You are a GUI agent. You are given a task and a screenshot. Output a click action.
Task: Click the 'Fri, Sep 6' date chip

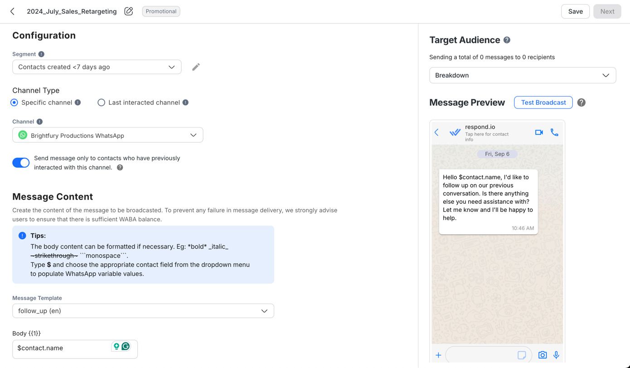[x=497, y=154]
